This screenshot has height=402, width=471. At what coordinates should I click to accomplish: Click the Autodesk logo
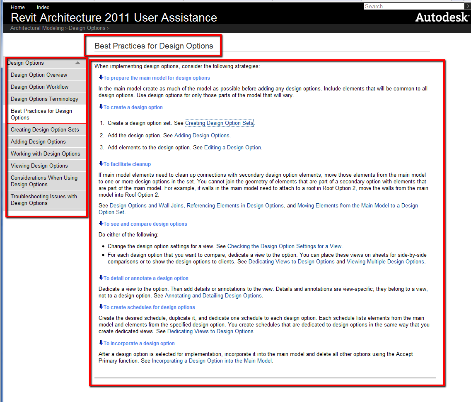(442, 17)
